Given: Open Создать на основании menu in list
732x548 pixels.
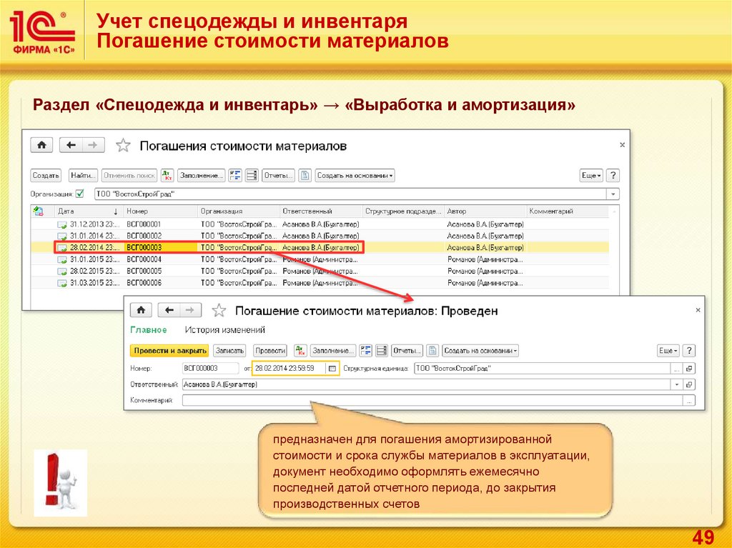Looking at the screenshot, I should (355, 176).
